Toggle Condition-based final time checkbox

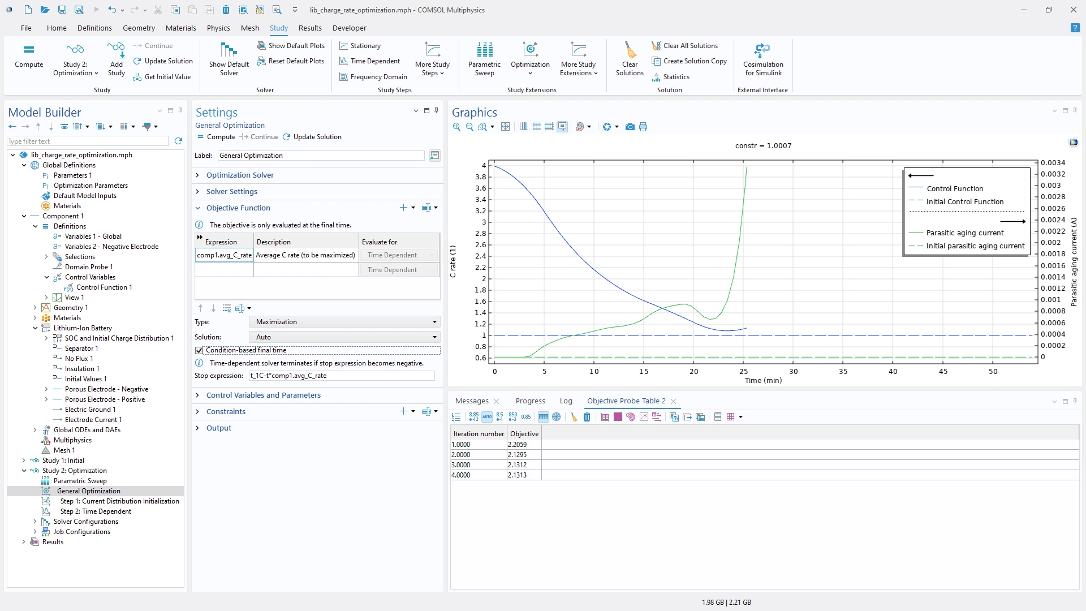tap(199, 351)
